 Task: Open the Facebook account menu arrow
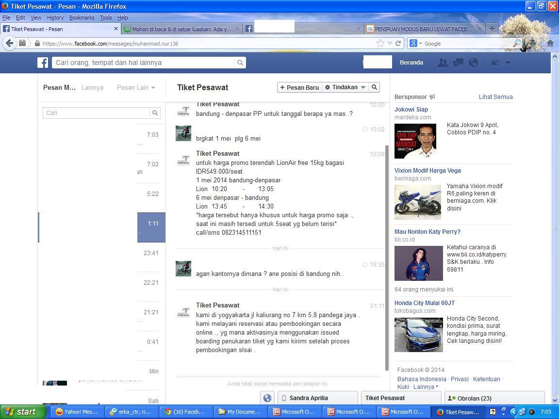(508, 63)
